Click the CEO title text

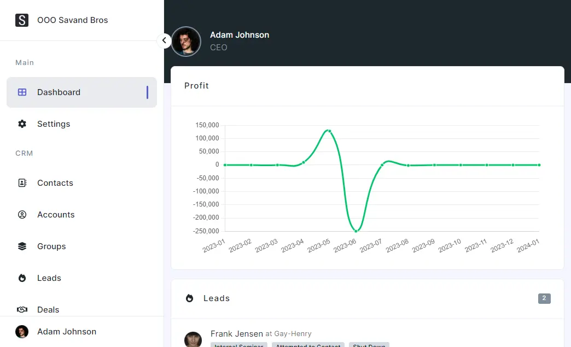click(x=218, y=48)
